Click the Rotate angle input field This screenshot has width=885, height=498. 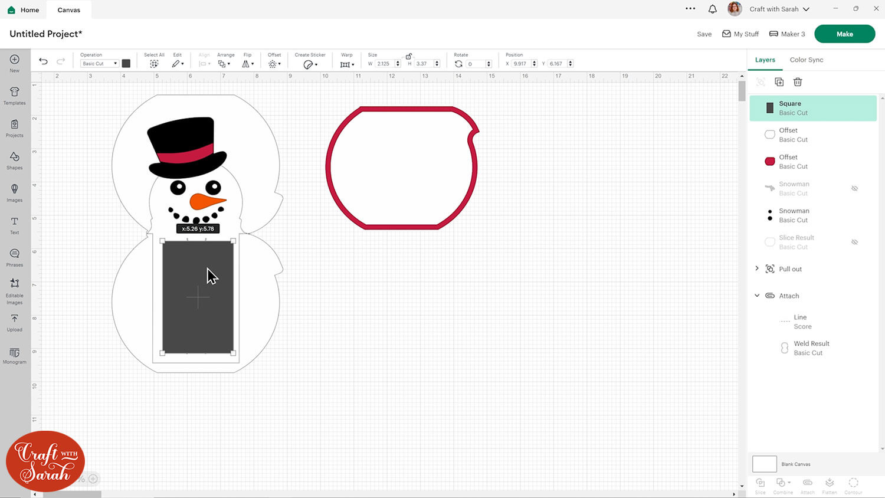tap(476, 64)
